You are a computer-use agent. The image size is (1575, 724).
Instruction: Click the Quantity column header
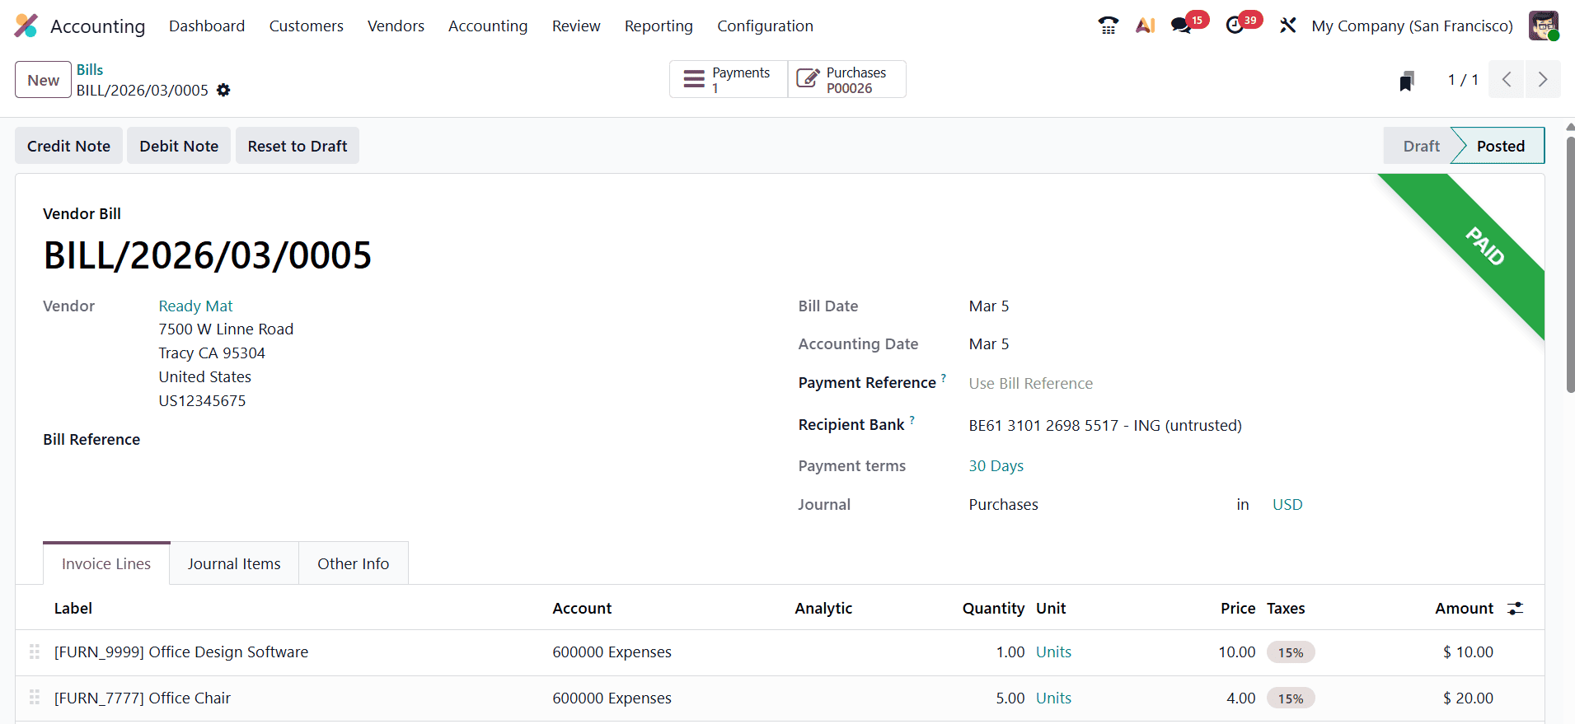993,608
